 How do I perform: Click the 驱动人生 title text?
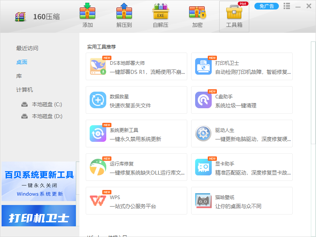click(x=225, y=130)
